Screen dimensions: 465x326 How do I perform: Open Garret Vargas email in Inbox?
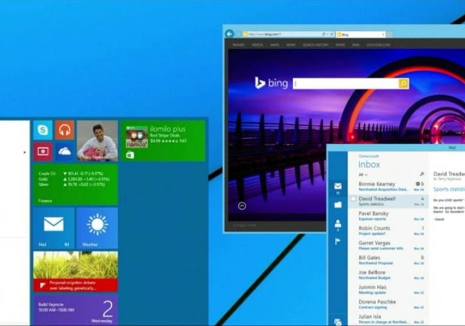coord(388,245)
